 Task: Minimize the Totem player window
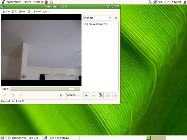click(108, 7)
